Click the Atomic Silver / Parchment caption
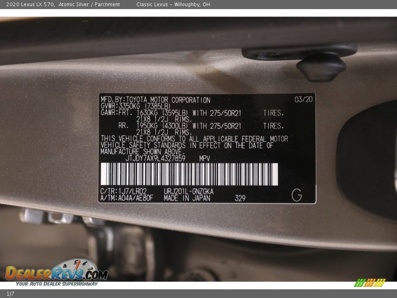Viewport: 397px width, 298px height. 89,4
